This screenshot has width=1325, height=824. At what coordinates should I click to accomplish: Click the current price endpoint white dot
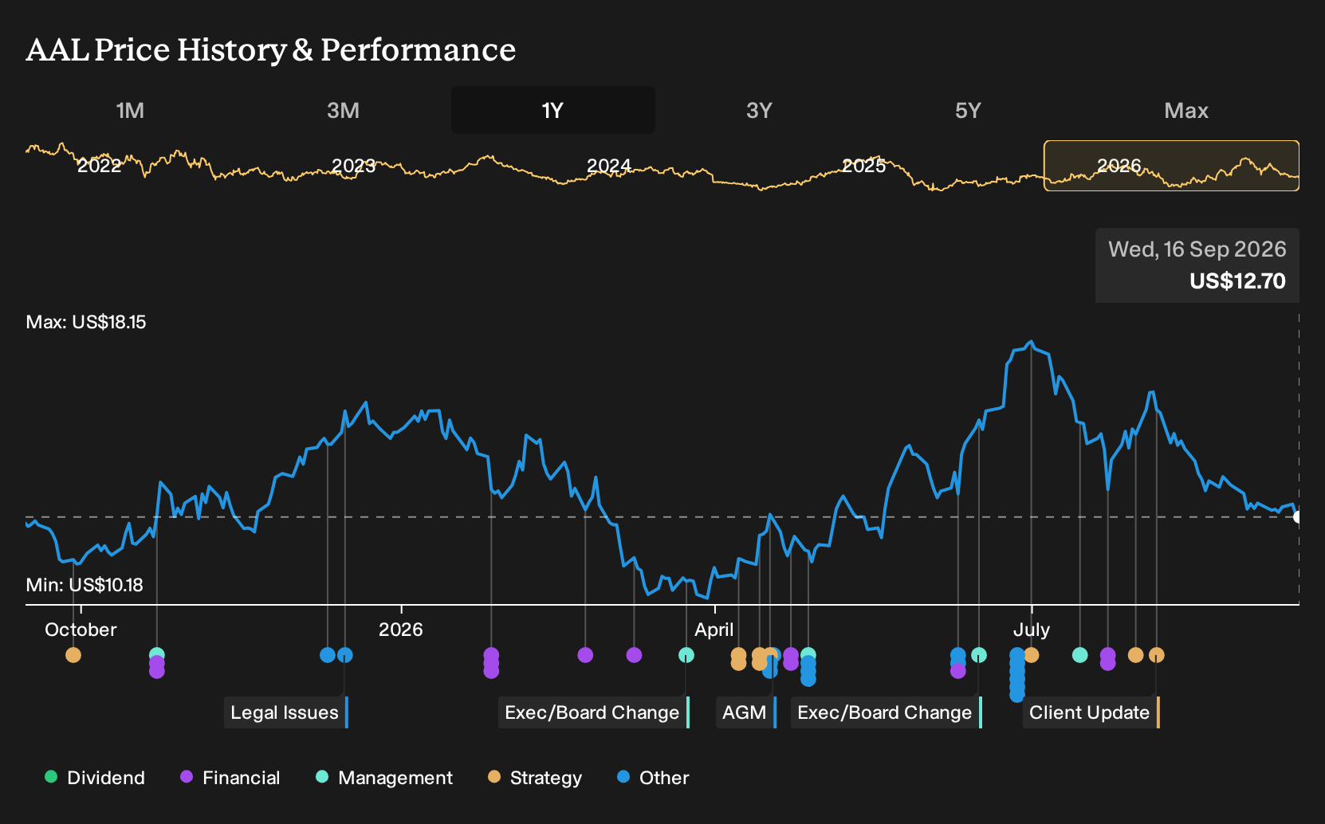pos(1298,517)
